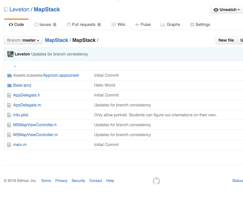Click the file icon next to AppDelegate.h
This screenshot has width=243, height=204.
point(9,95)
